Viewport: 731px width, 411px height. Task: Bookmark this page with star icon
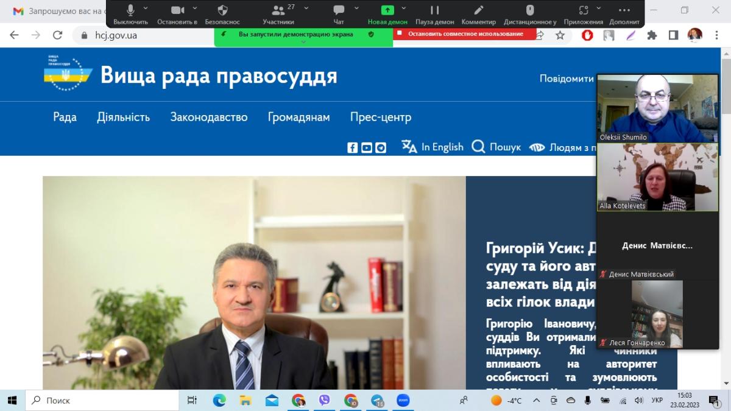(560, 35)
